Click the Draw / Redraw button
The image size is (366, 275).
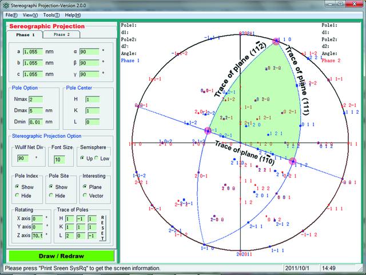pyautogui.click(x=61, y=256)
